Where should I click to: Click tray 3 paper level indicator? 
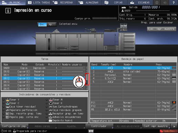[x=174, y=75]
